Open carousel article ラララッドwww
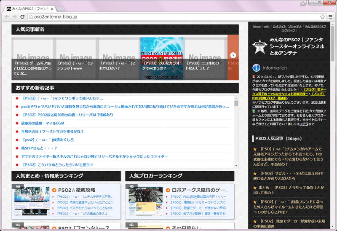The height and width of the screenshot is (231, 337). pos(75,66)
